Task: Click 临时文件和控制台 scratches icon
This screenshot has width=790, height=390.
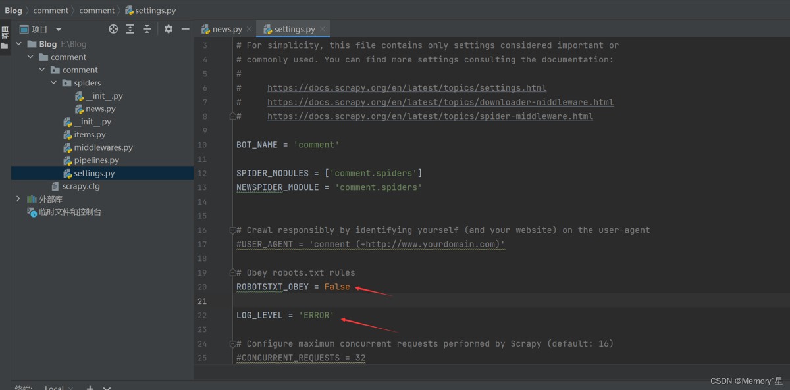Action: 32,212
